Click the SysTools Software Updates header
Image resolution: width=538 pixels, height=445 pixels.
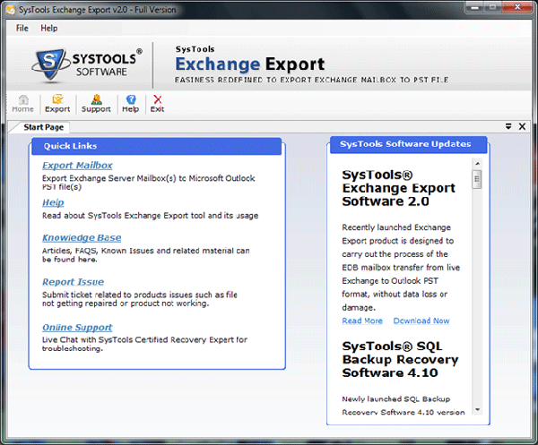pyautogui.click(x=408, y=144)
